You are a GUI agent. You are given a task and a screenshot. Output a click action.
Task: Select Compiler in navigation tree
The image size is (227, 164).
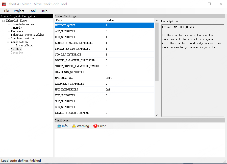click(17, 53)
